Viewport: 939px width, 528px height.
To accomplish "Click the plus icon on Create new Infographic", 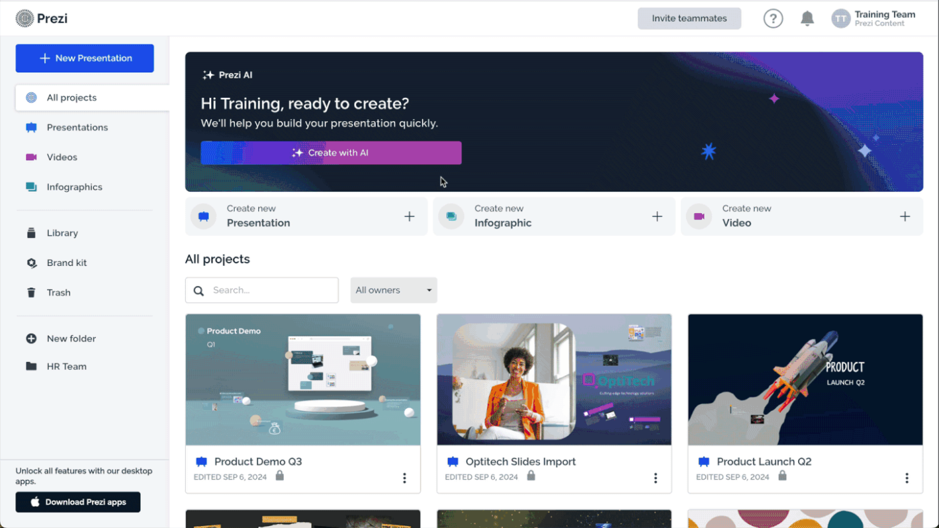I will pyautogui.click(x=657, y=216).
